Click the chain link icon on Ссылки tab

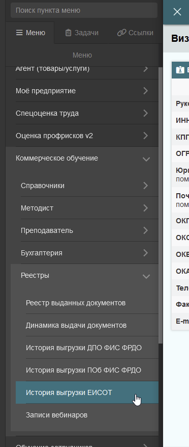coord(121,33)
